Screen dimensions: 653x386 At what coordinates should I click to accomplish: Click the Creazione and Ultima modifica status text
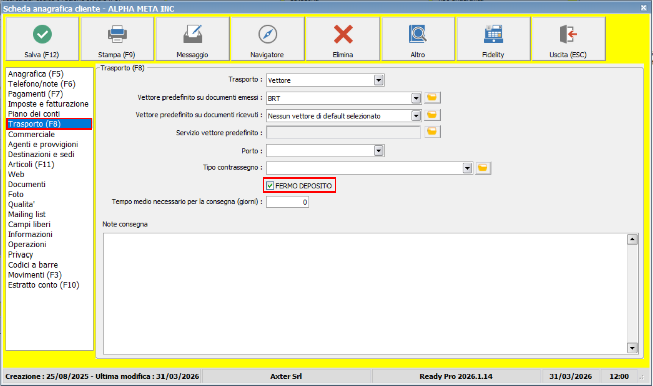point(102,376)
